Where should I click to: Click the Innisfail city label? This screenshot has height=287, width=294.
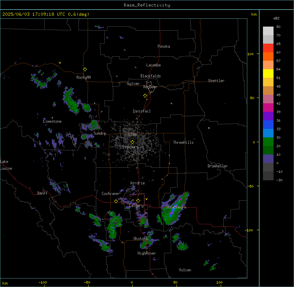coord(142,111)
